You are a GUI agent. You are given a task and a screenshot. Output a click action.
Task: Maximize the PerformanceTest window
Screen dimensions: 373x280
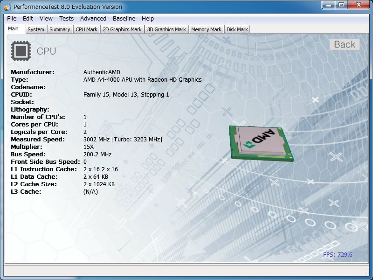341,5
